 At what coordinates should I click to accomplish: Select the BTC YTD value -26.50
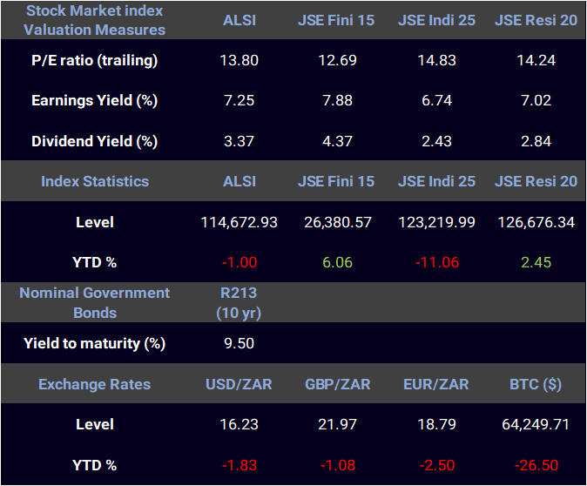coord(536,465)
